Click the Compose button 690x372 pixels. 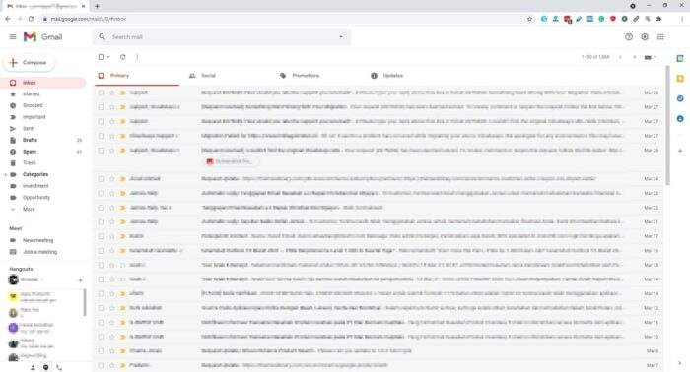pyautogui.click(x=29, y=63)
